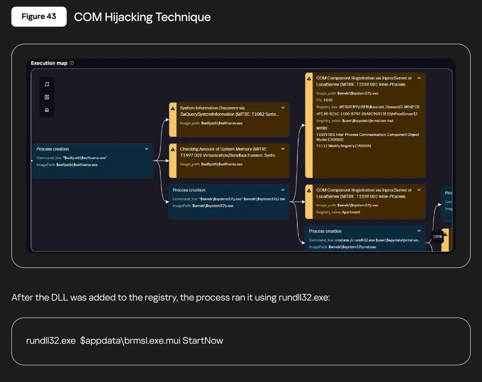Expand the cmd.exe Process creation node
Viewport: 482px width, 382px height.
(419, 231)
